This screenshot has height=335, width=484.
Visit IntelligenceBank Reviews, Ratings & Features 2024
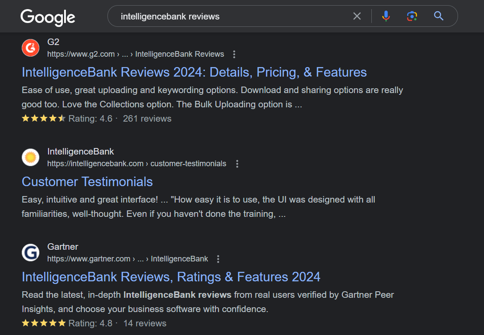171,277
